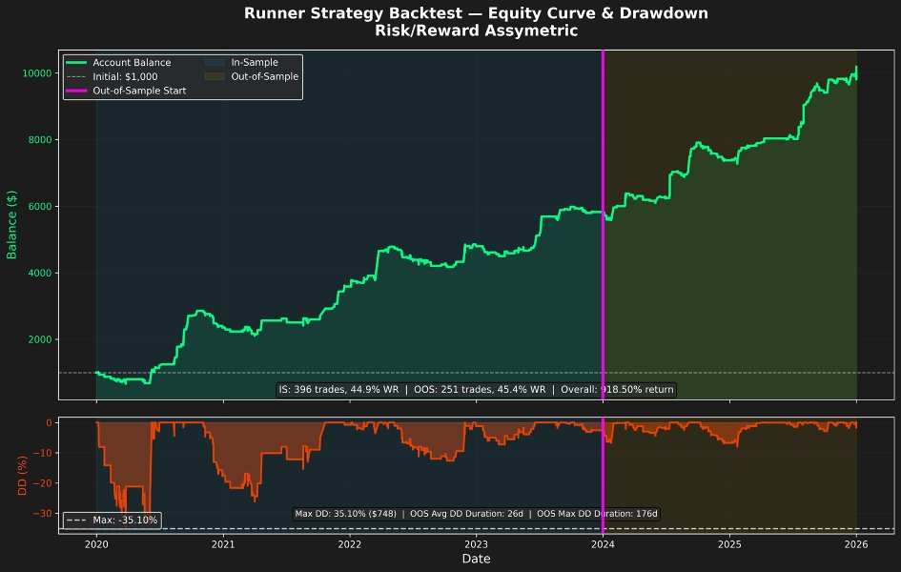Click the 6000 balance axis tick label
901x572 pixels.
coord(40,207)
